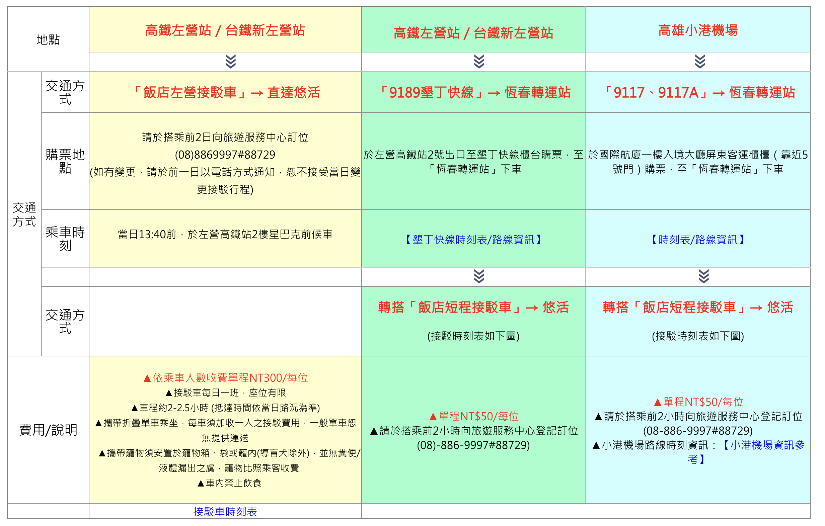Screen dimensions: 825x526
Task: Click the double chevron under yellow 高鐵左營站 header
Action: point(231,61)
